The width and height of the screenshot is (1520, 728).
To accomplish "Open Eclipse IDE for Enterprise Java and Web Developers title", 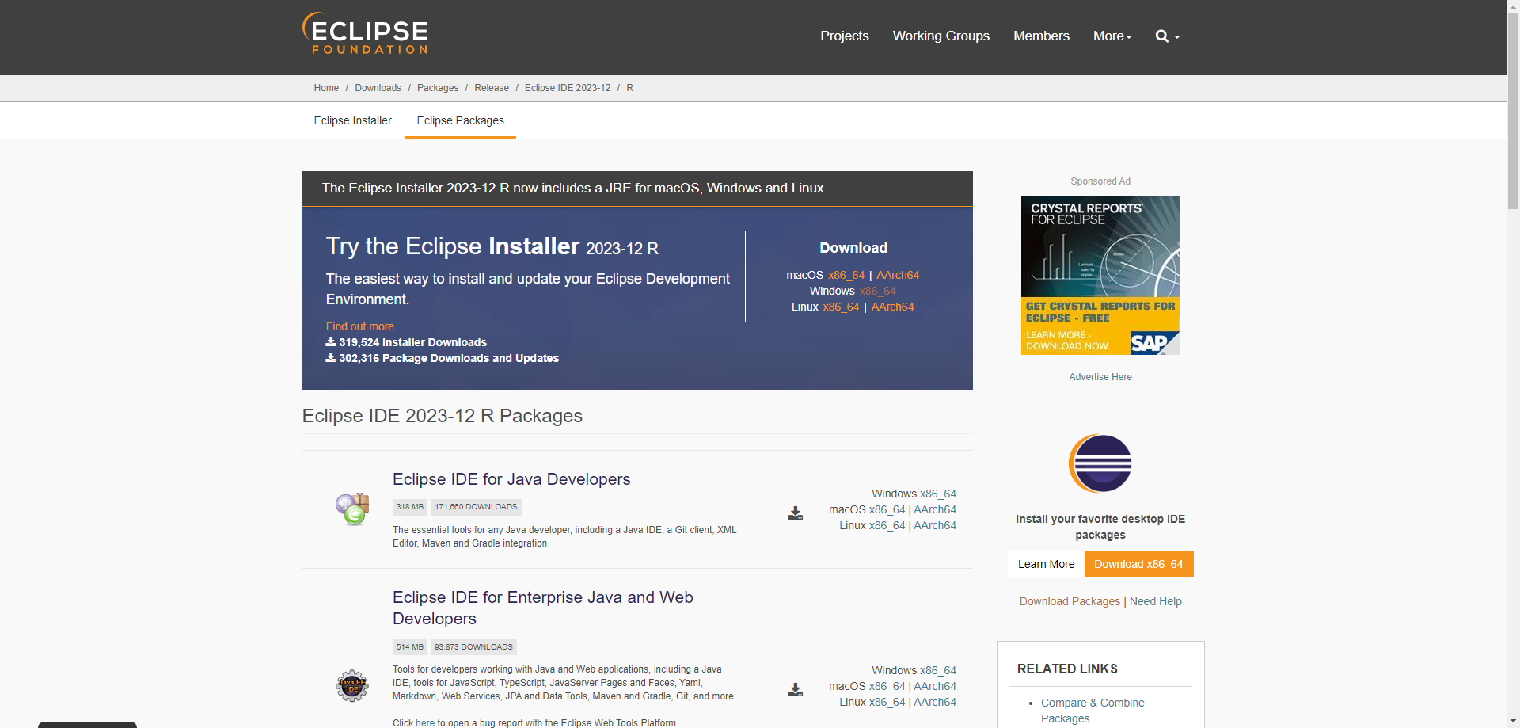I will tap(543, 608).
